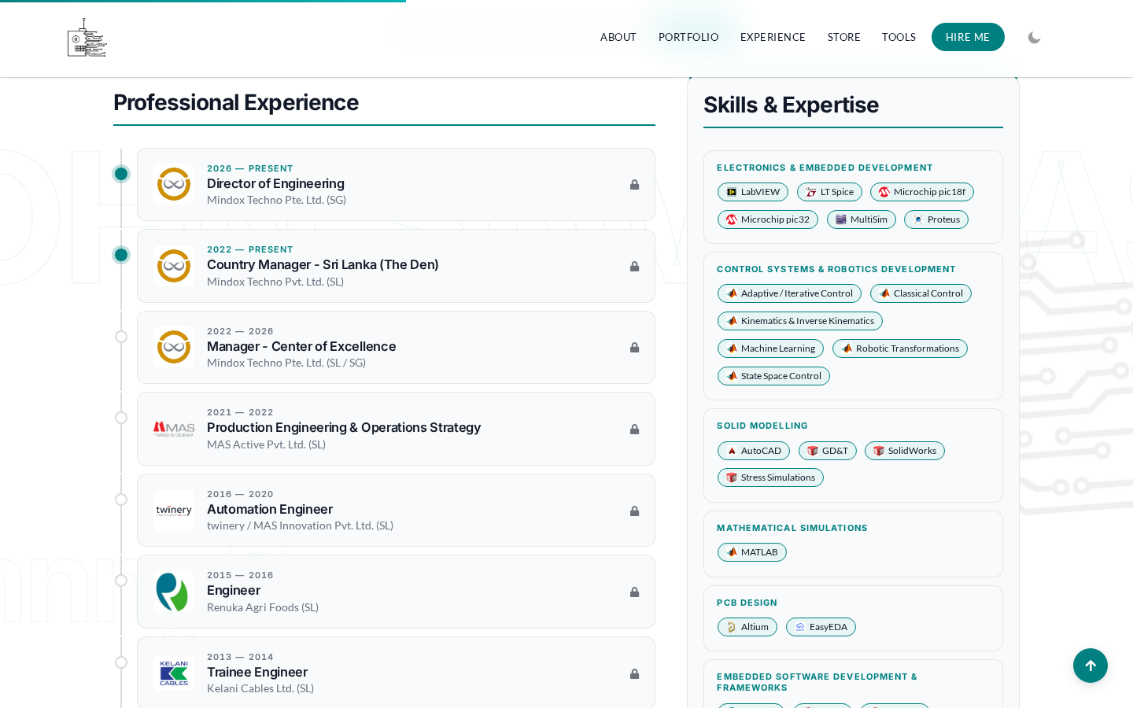Click the EasyEDA skill tag
Viewport: 1133px width, 708px height.
click(821, 627)
